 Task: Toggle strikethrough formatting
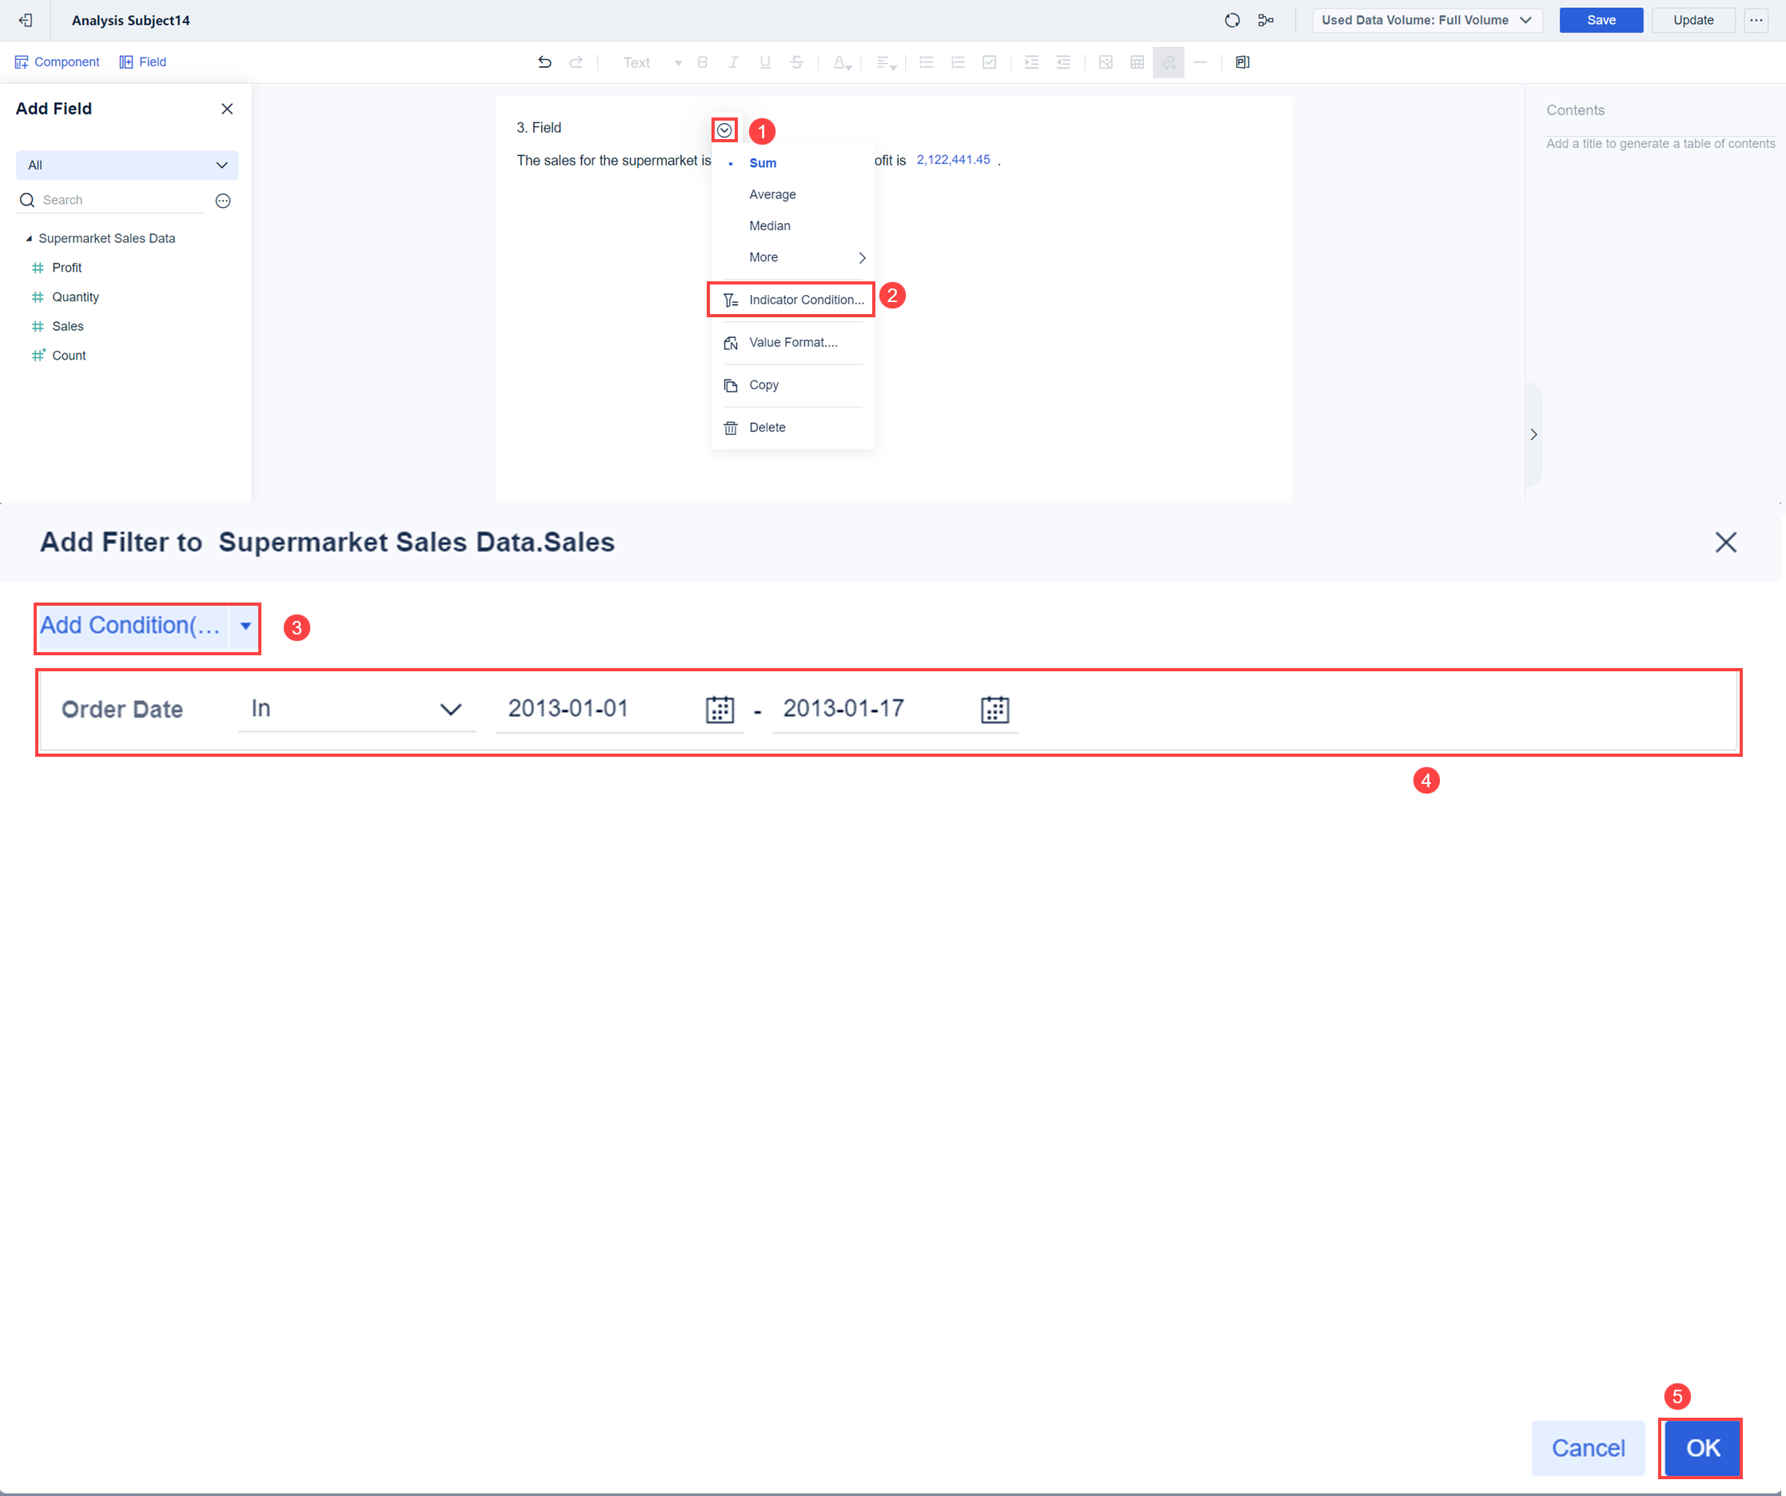click(x=797, y=62)
